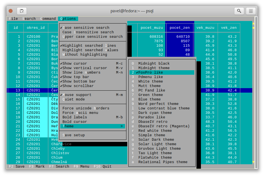Select White theme
Viewport: 264px width, 176px height.
click(x=162, y=81)
